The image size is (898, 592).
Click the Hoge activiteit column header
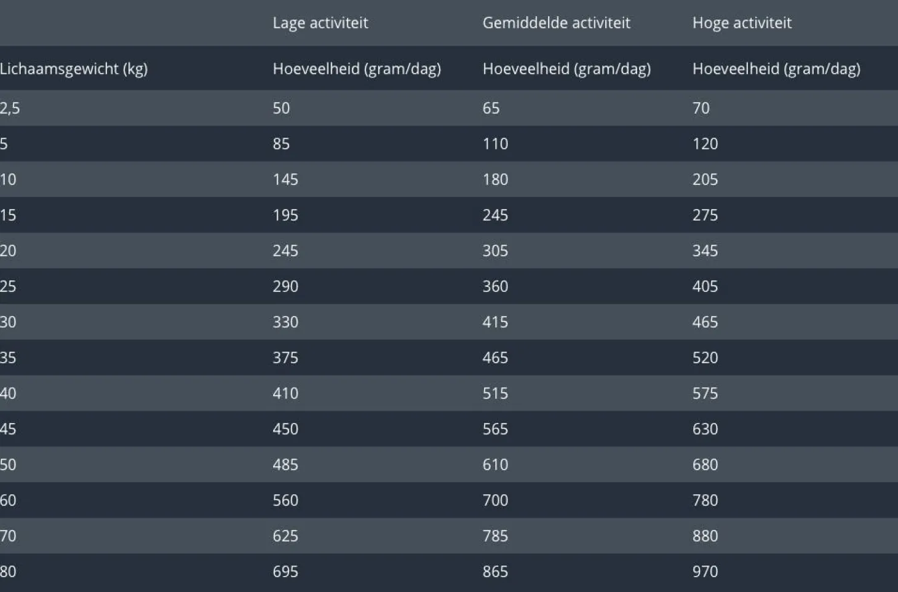point(742,23)
